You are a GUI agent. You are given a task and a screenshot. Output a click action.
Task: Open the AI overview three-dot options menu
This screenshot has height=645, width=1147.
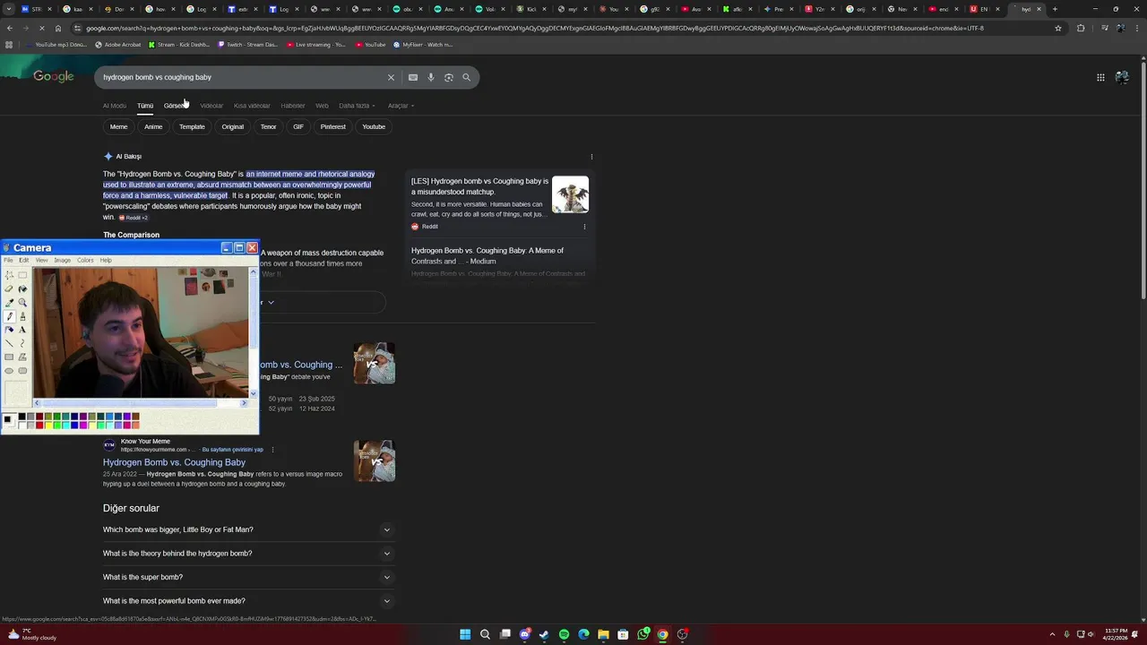point(591,157)
